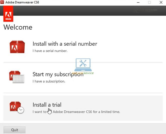Image resolution: width=166 pixels, height=134 pixels.
Task: Click 'I have a subscription.' text
Action: tap(49, 81)
